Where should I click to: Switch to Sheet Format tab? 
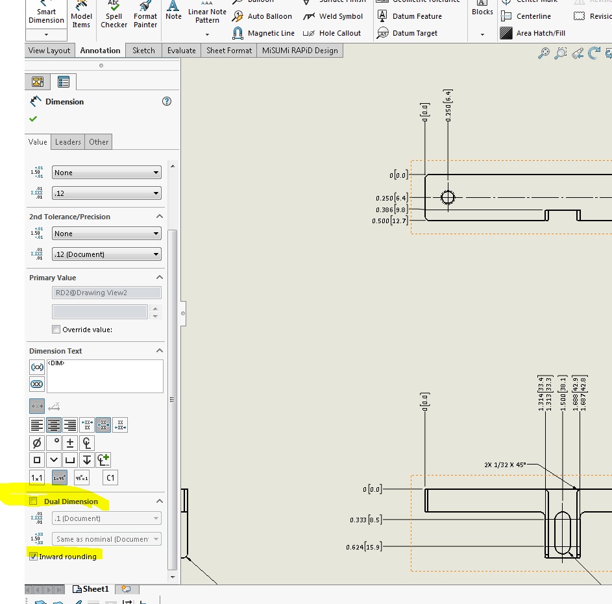(x=228, y=51)
